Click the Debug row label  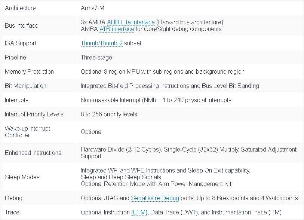point(13,198)
